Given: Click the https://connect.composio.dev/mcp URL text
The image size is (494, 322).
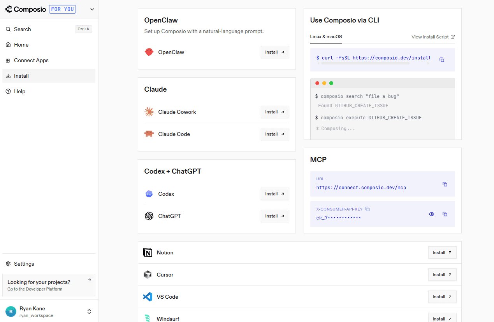Looking at the screenshot, I should (361, 188).
